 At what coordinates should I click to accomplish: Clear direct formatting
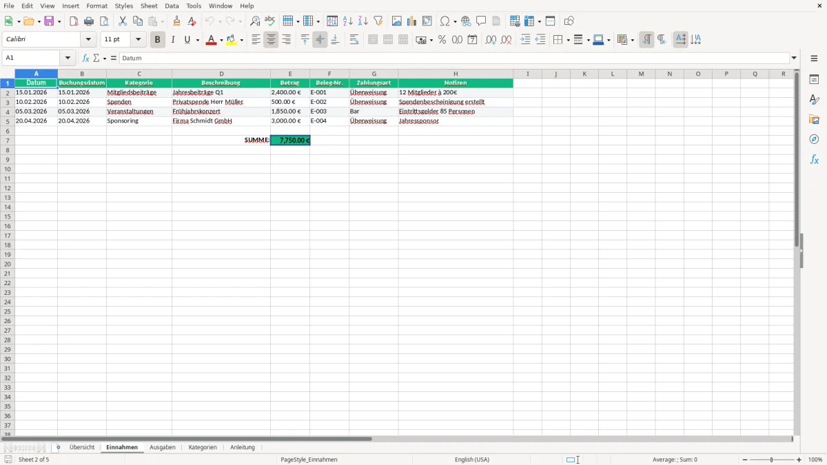tap(192, 21)
